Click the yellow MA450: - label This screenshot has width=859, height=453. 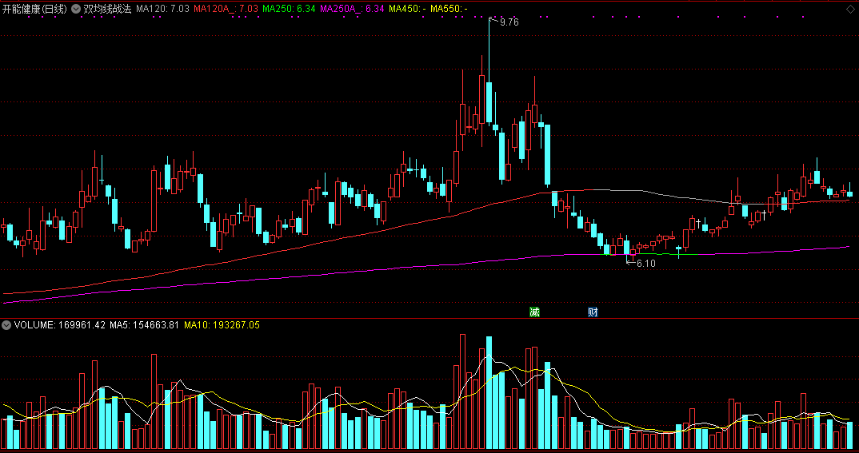click(x=407, y=9)
